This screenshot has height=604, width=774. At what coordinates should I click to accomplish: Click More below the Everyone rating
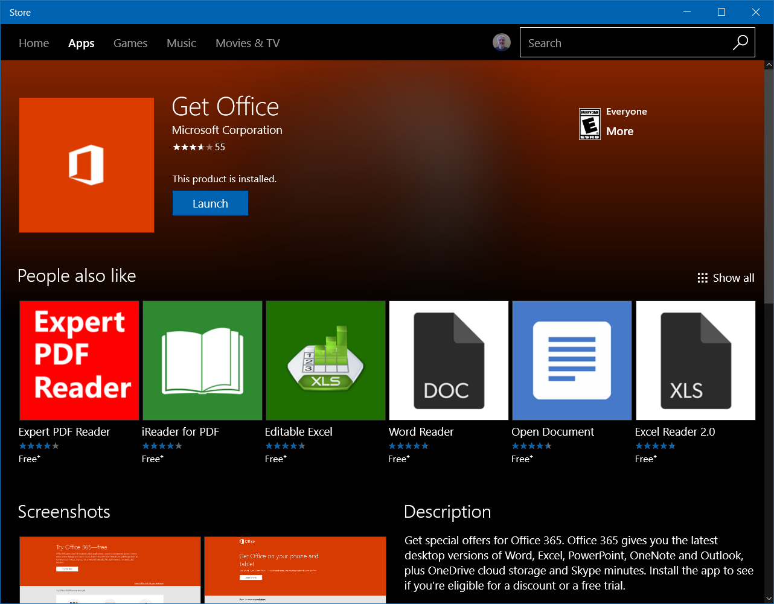pos(619,131)
